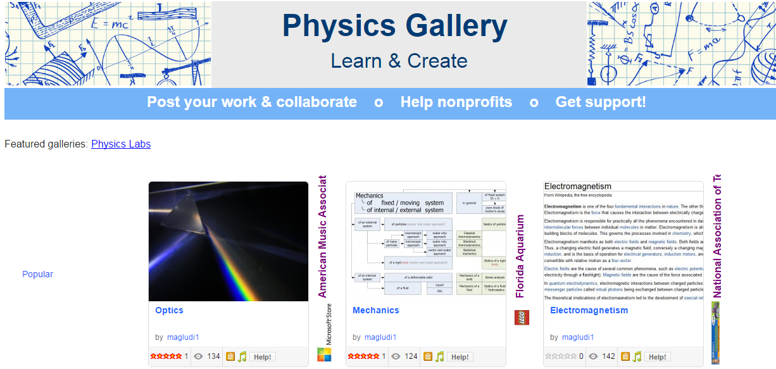Visit magludi1 author profile on Mechanics card

(380, 337)
